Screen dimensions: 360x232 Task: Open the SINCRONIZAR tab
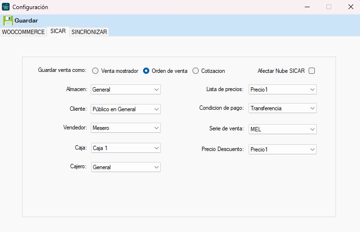89,32
